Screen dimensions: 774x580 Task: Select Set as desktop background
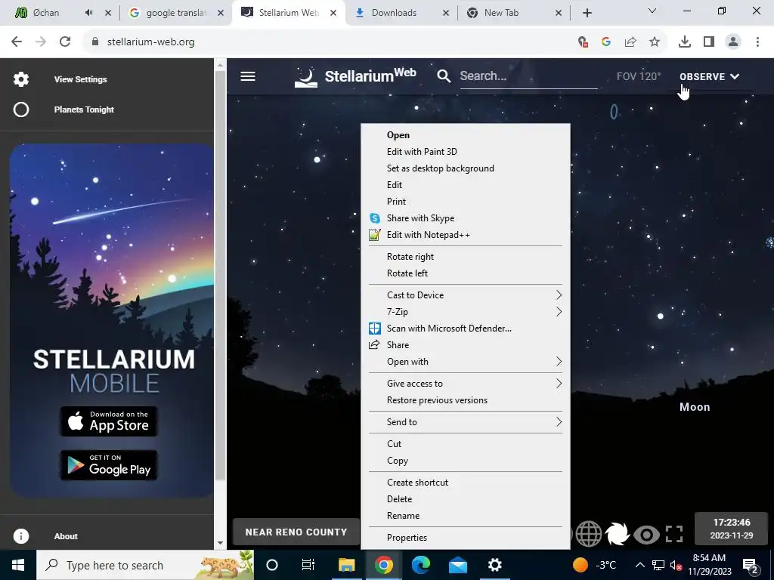[x=441, y=168]
